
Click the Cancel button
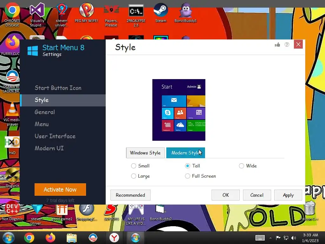257,195
